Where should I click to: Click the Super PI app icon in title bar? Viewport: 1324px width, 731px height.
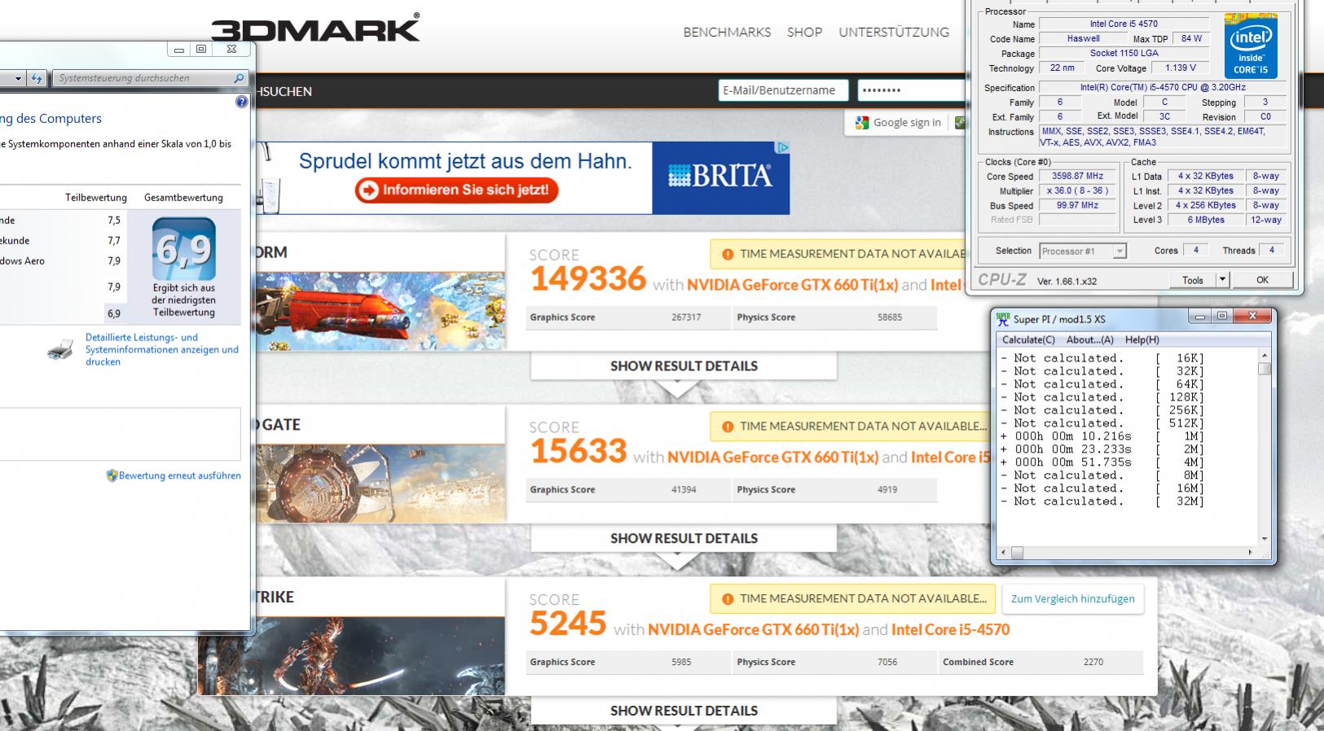1003,319
